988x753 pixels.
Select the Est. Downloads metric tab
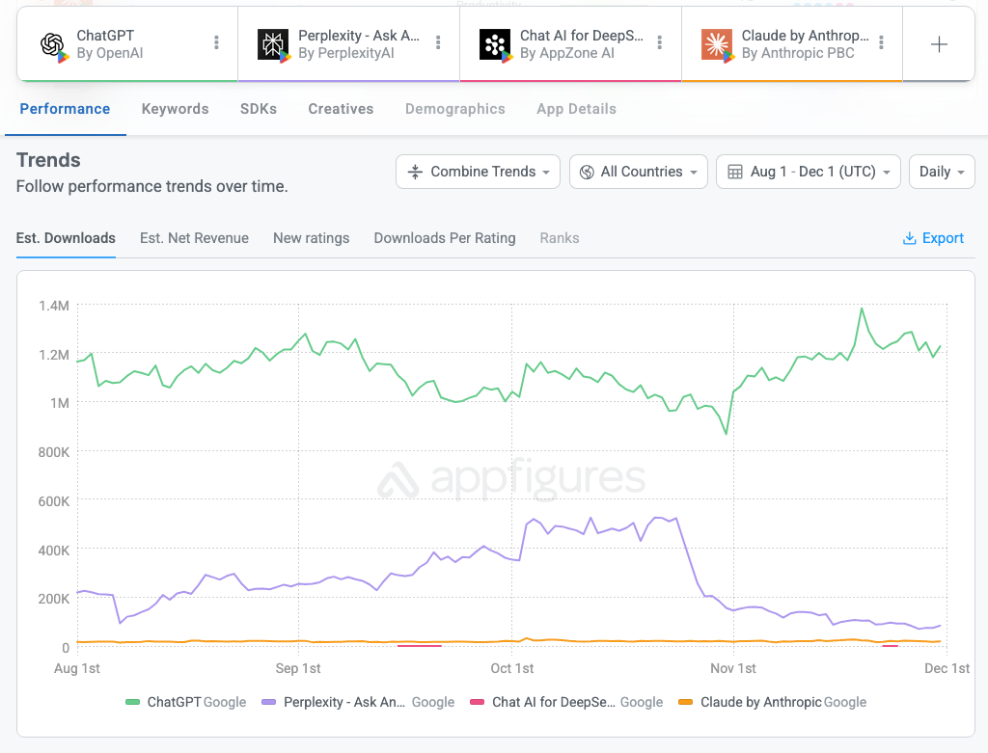pyautogui.click(x=66, y=238)
